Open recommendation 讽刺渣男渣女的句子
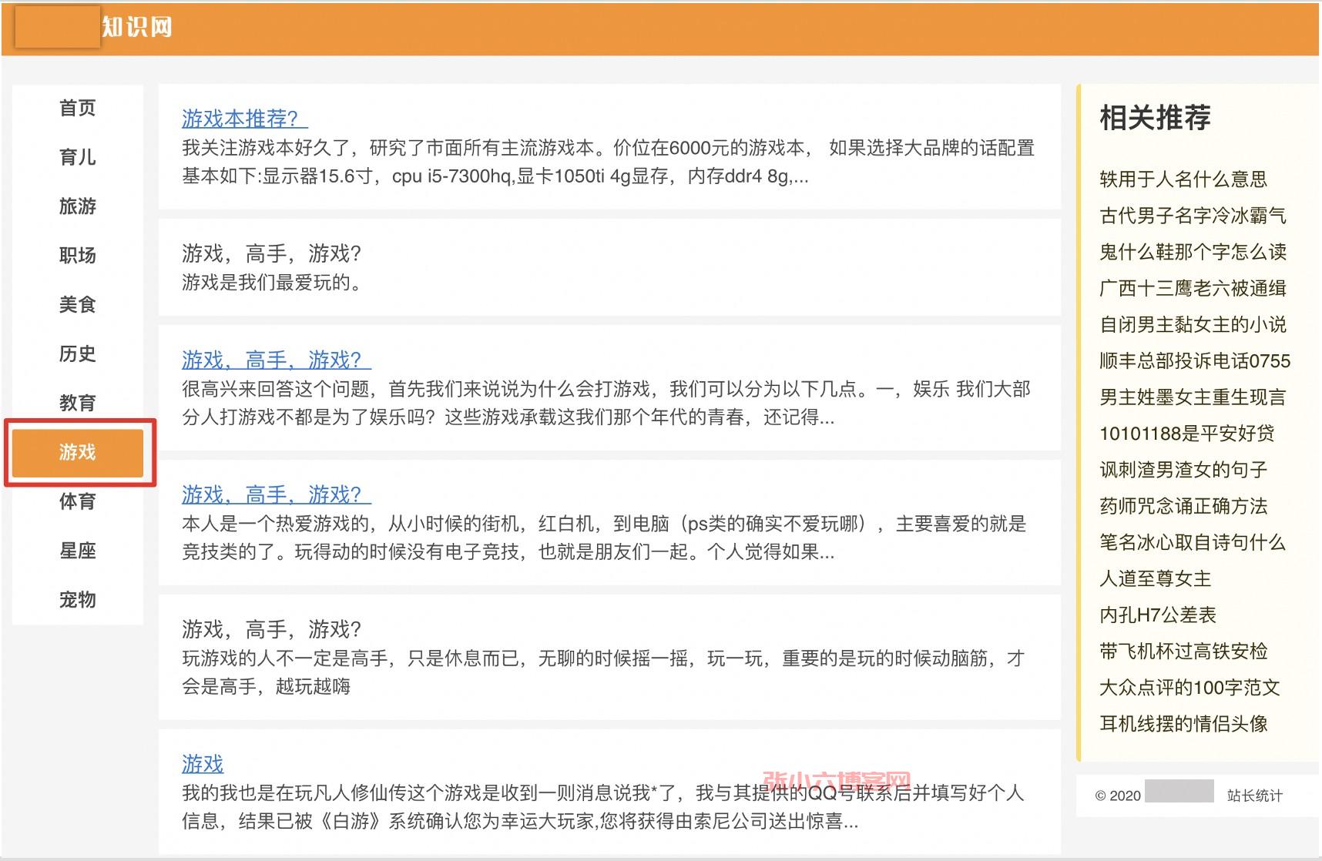This screenshot has height=861, width=1322. point(1183,470)
